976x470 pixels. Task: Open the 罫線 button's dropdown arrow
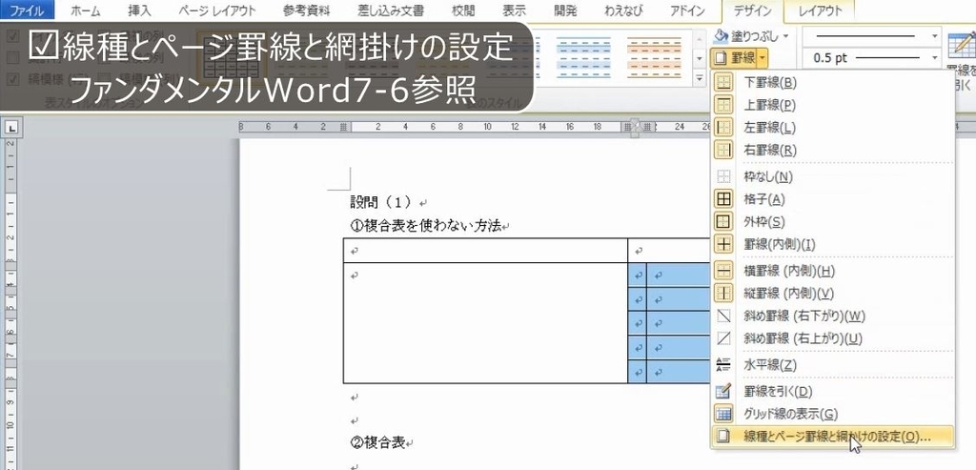763,58
